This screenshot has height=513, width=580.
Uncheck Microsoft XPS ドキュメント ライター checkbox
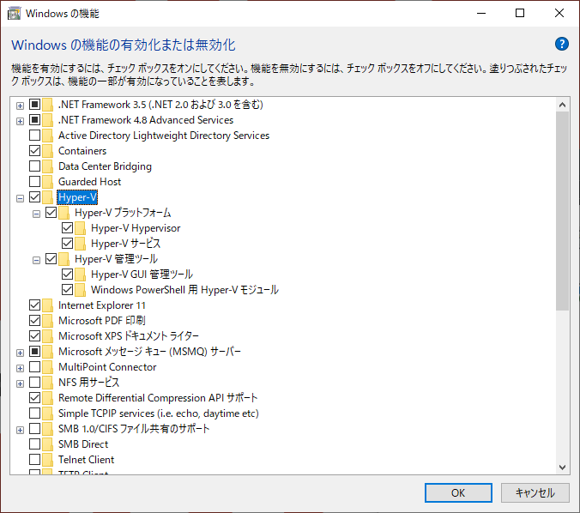click(35, 335)
